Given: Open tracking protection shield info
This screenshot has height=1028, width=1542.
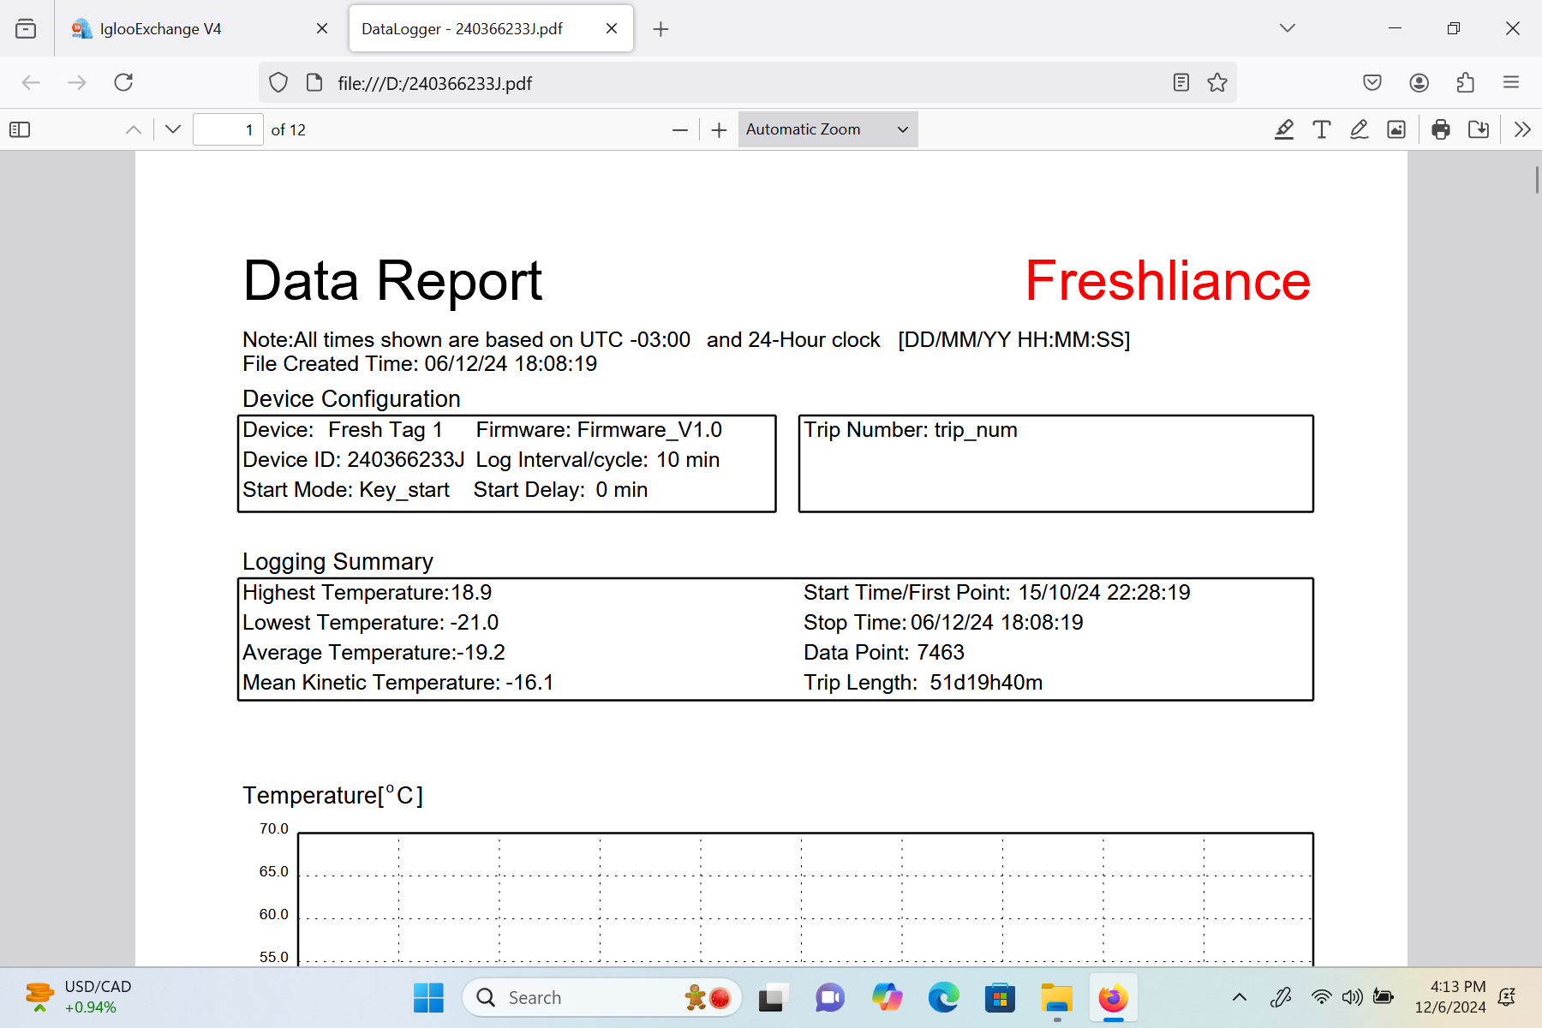Looking at the screenshot, I should (278, 82).
